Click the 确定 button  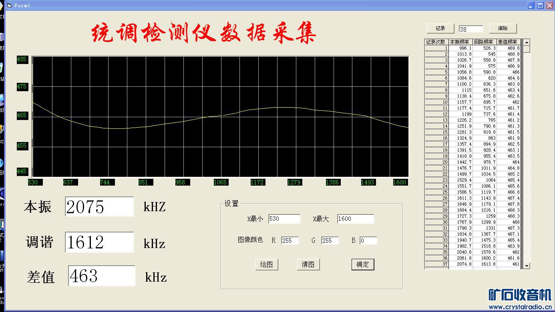(x=363, y=264)
